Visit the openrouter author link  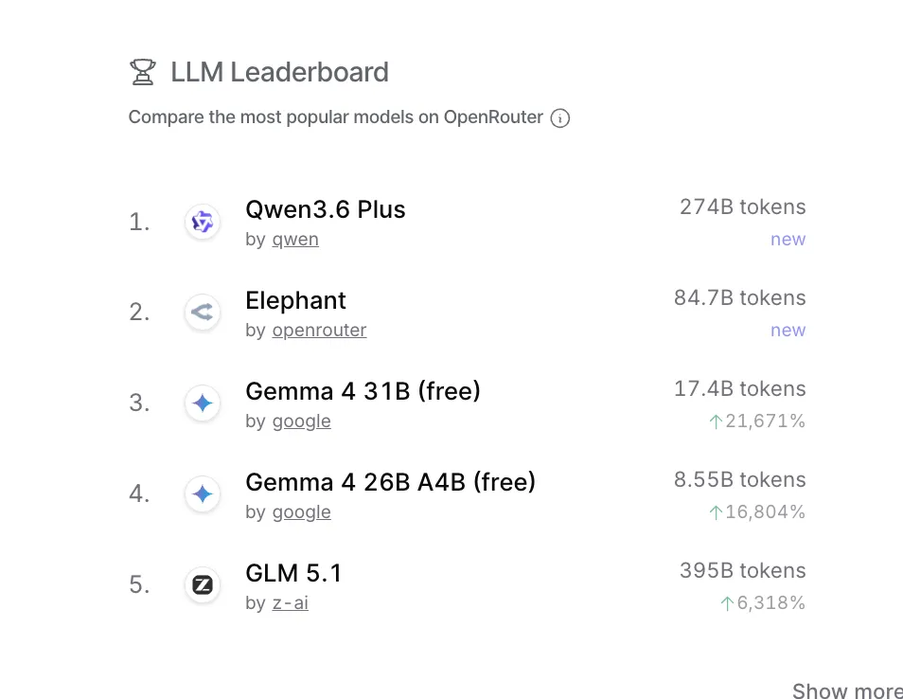pyautogui.click(x=319, y=331)
